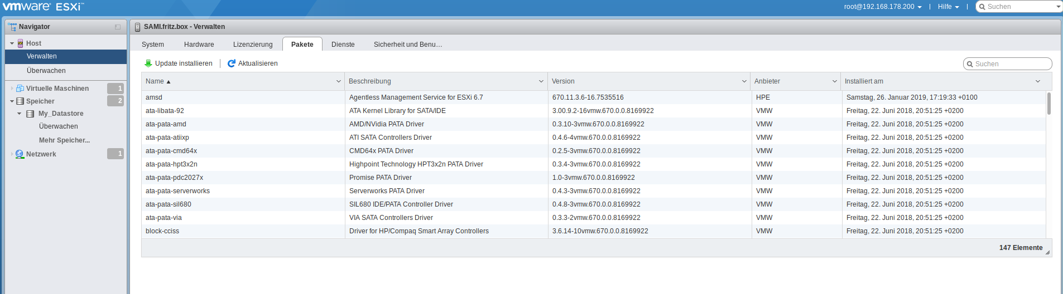Click the package list vertical scrollbar

coord(1048,104)
